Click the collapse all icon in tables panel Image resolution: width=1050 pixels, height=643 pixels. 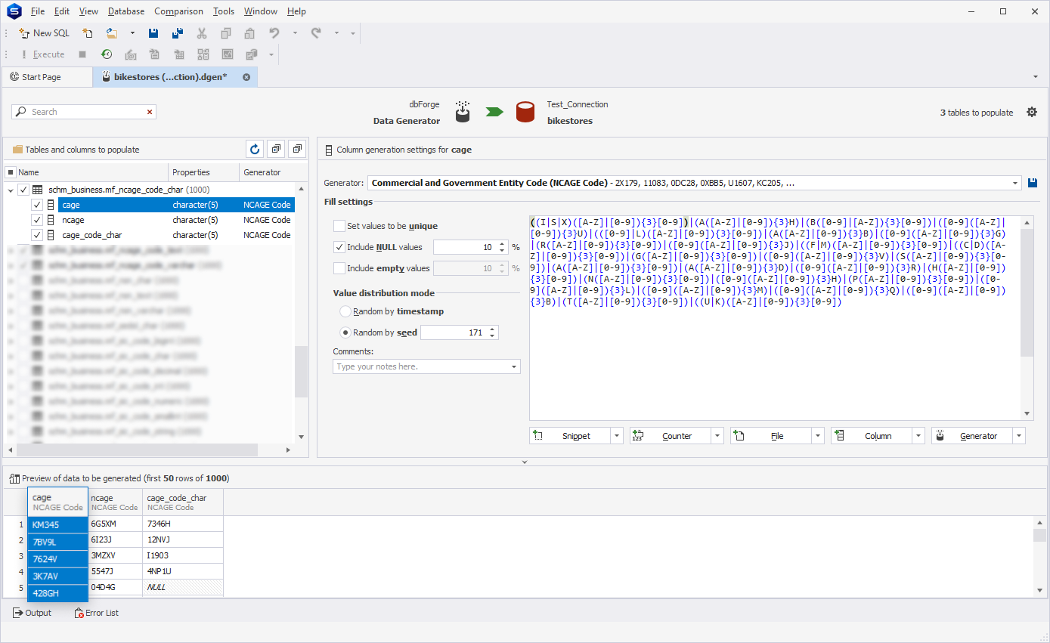[296, 150]
